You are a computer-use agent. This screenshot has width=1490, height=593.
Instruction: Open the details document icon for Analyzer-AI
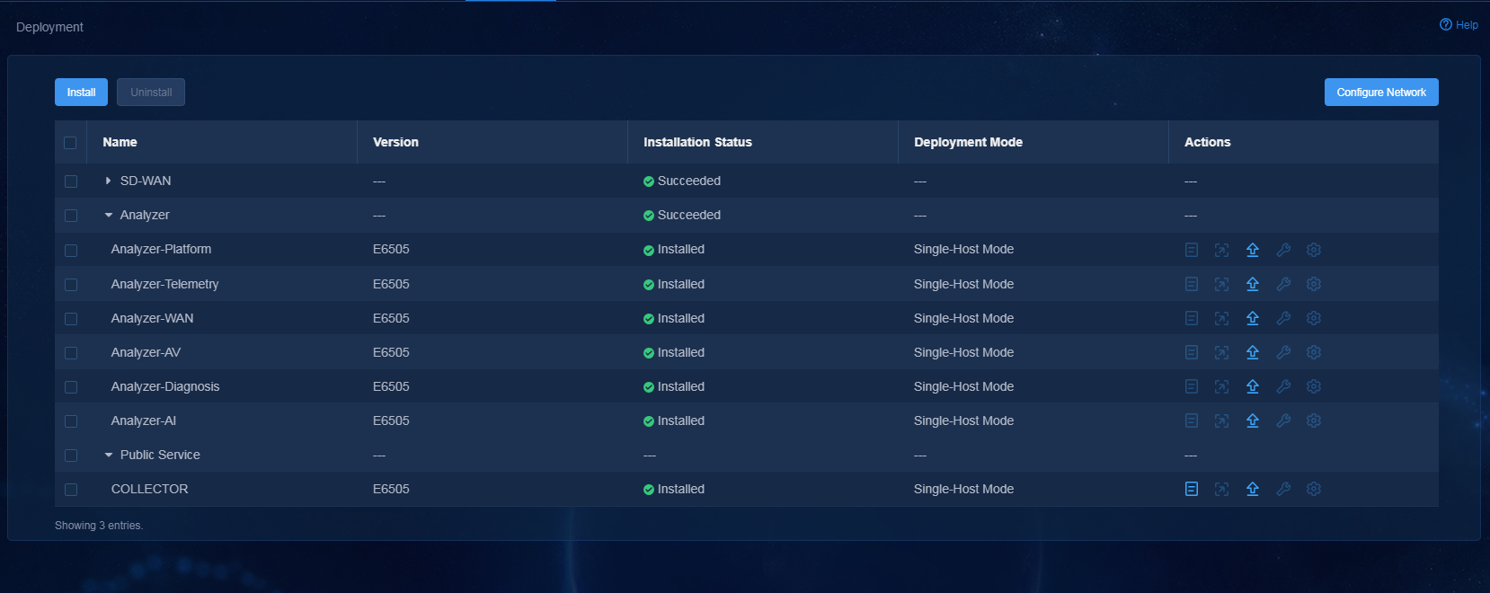(1192, 420)
